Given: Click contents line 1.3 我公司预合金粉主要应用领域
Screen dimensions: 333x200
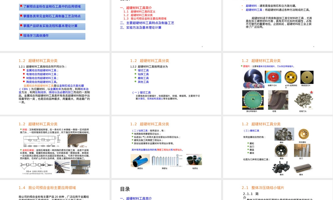Looking at the screenshot, I should pyautogui.click(x=145, y=18).
